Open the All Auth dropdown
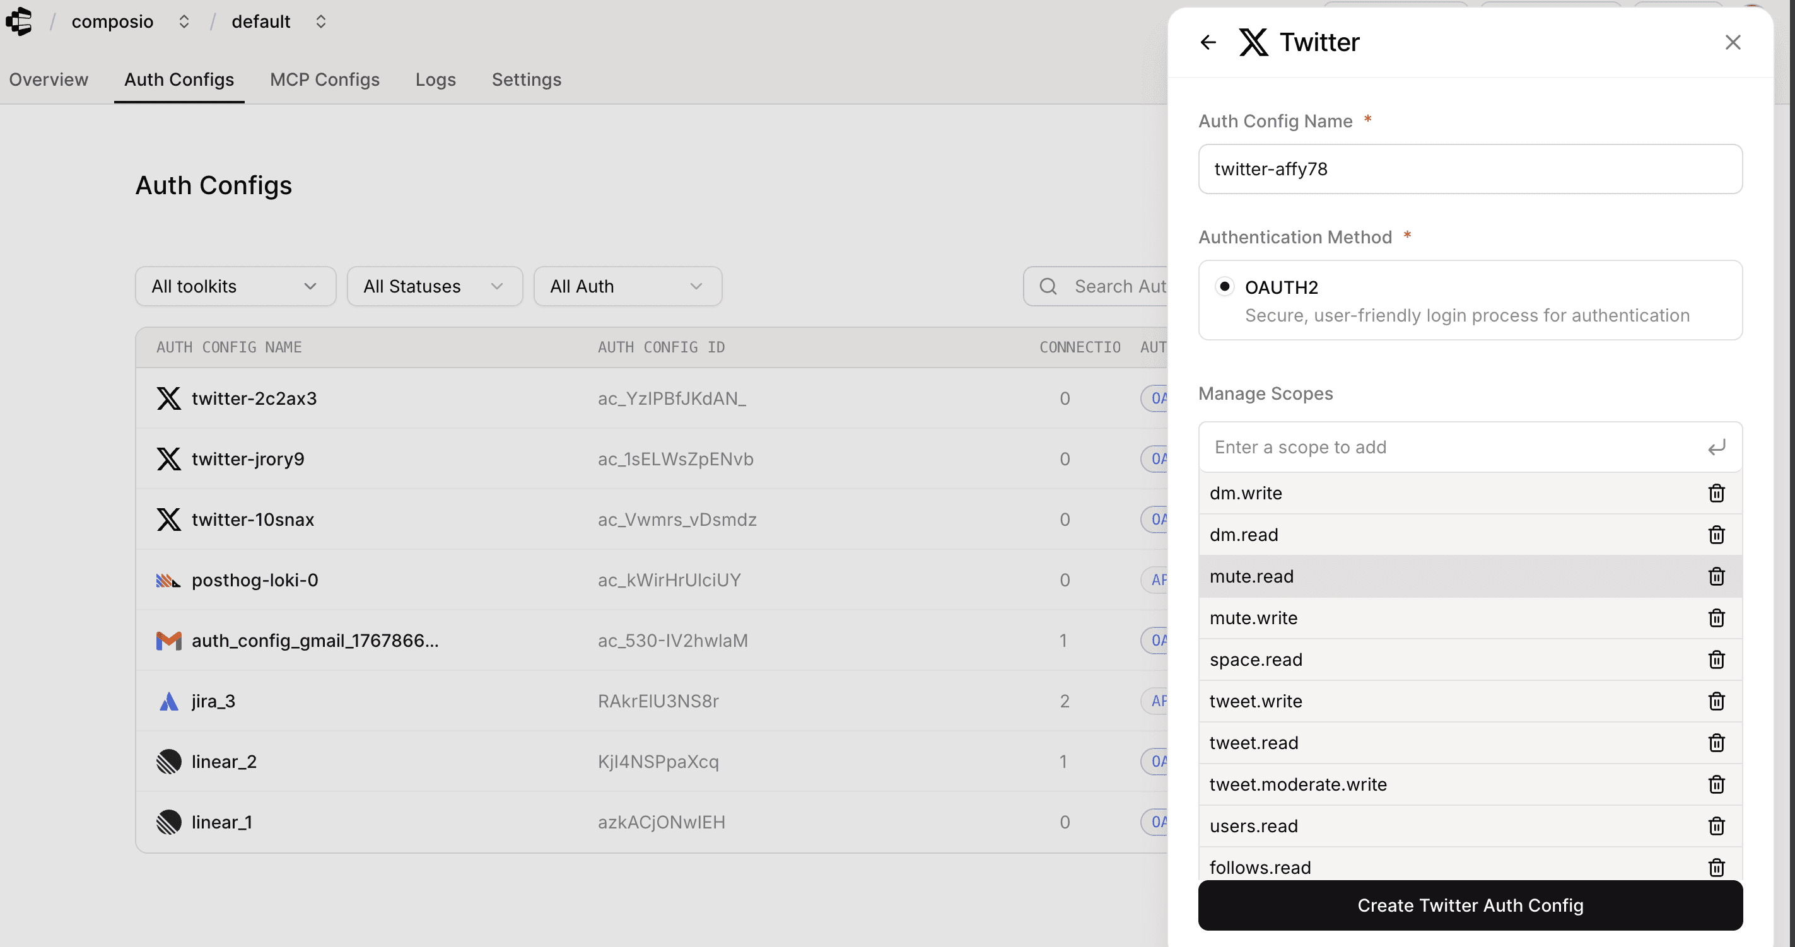This screenshot has height=947, width=1795. pyautogui.click(x=627, y=286)
